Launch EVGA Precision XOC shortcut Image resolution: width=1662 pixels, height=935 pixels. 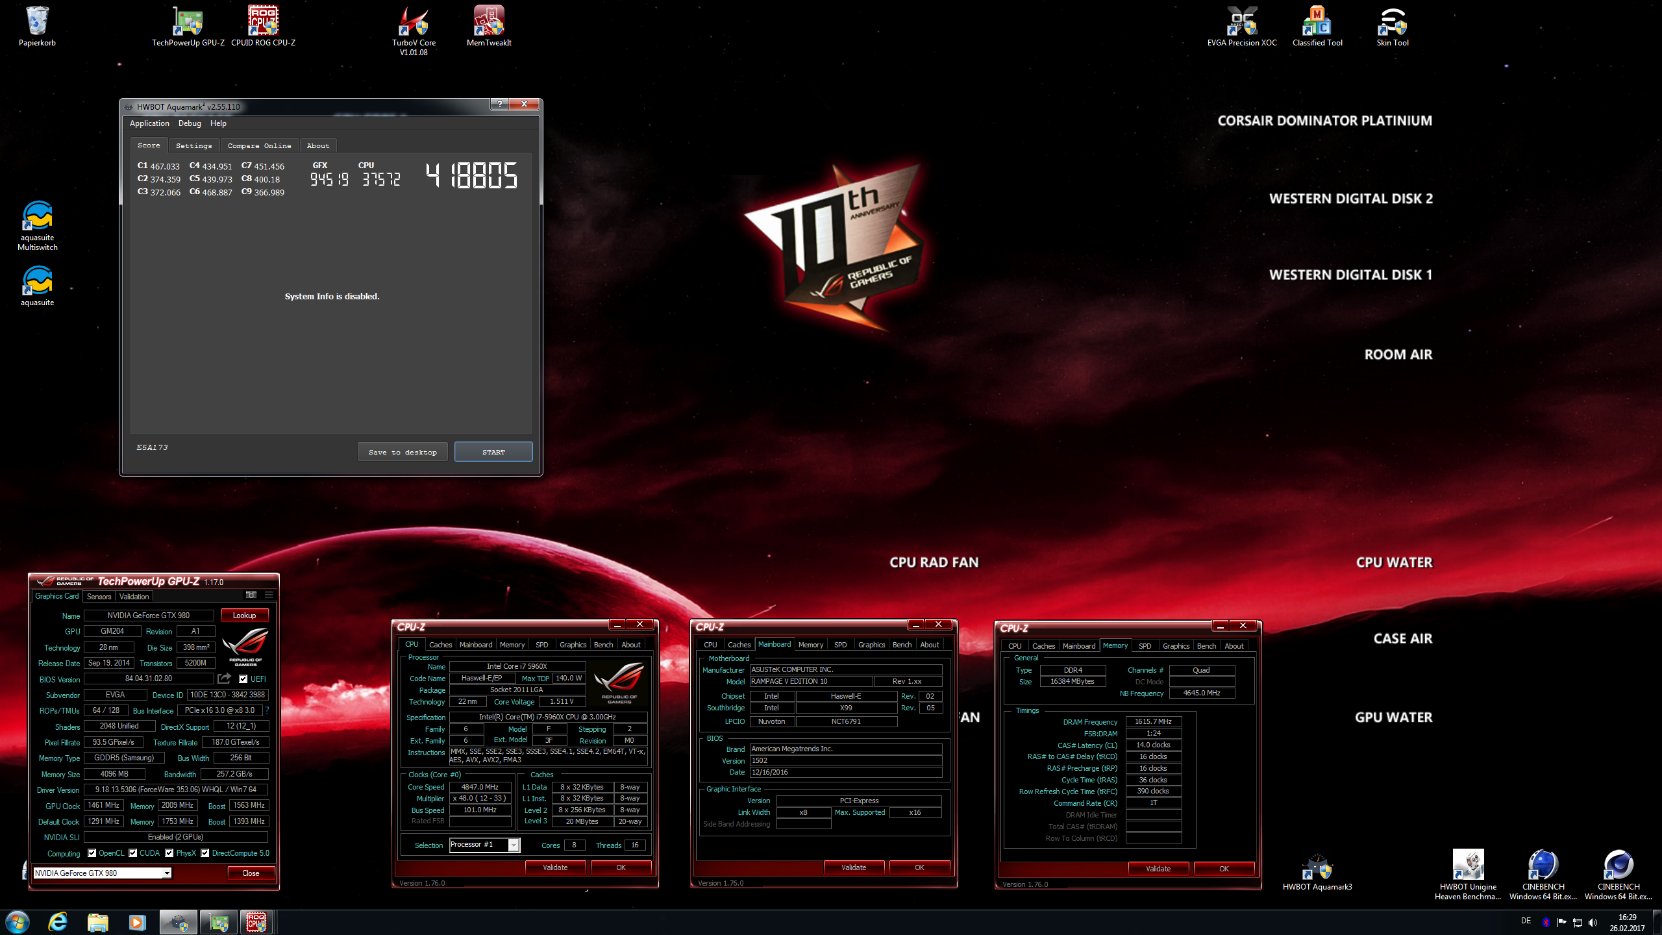pos(1242,26)
